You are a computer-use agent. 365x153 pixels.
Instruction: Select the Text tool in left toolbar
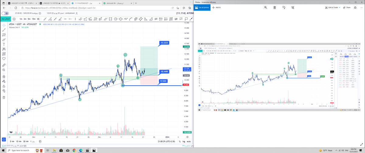pos(4,44)
